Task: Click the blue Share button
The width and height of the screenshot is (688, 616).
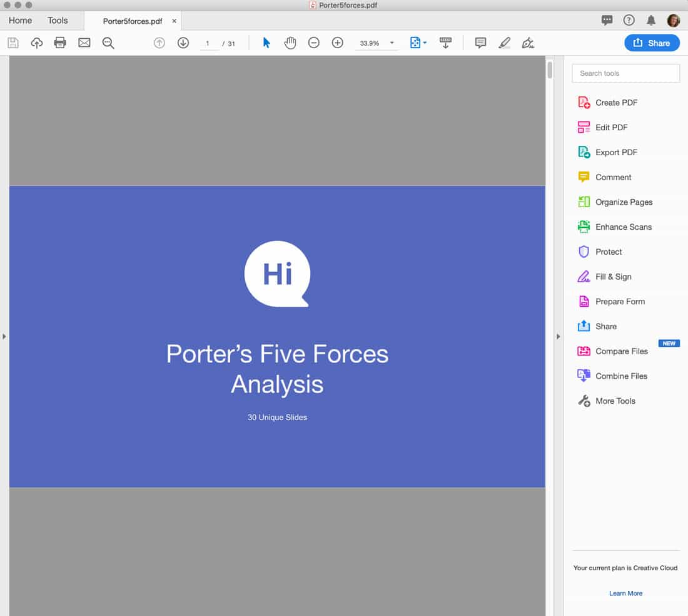Action: pos(652,43)
